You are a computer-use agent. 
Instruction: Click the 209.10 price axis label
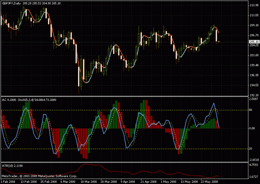click(254, 25)
